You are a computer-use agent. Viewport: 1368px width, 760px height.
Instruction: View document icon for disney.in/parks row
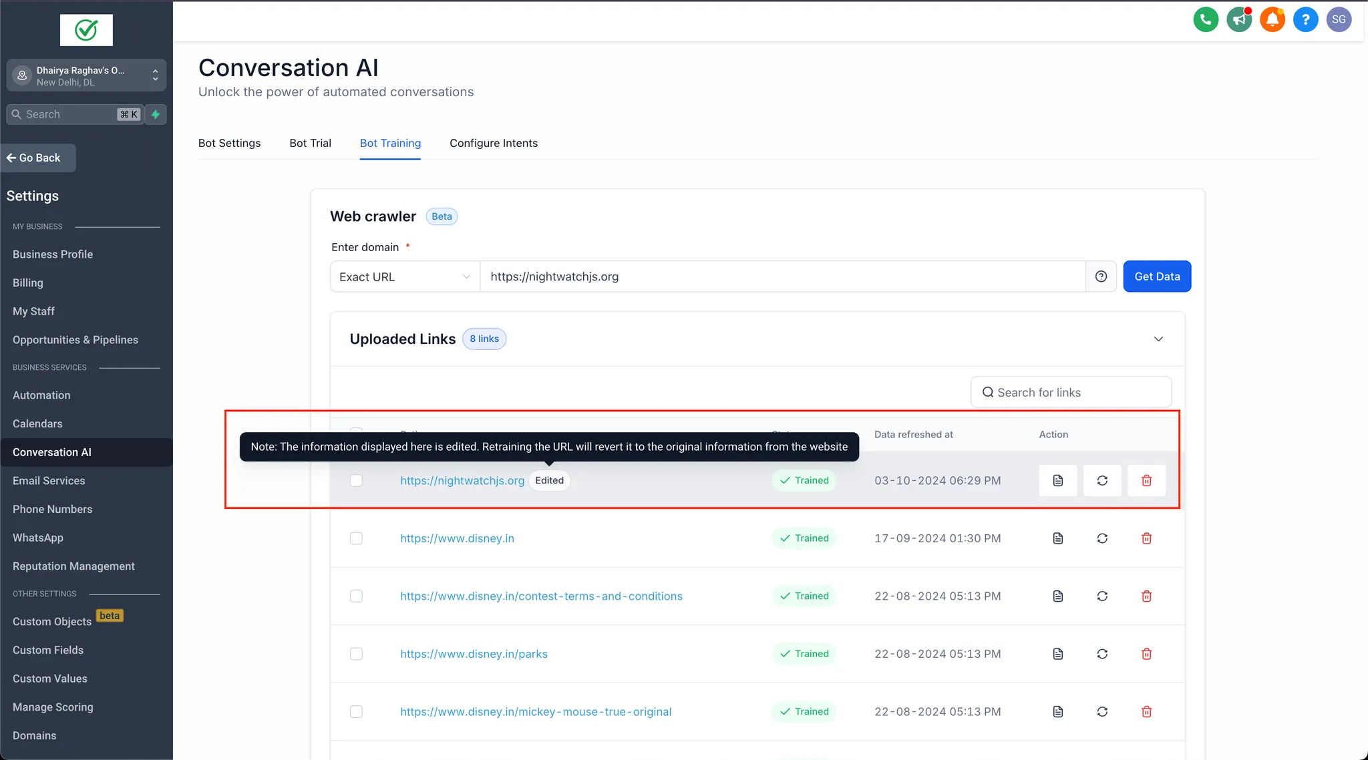pos(1058,654)
